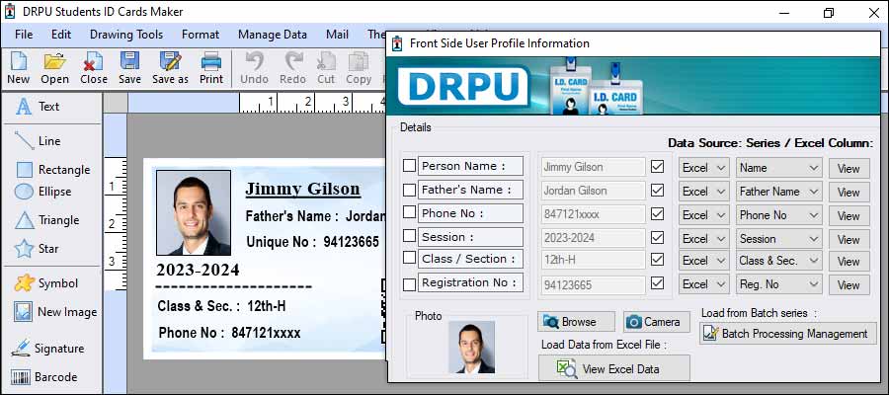Select the Signature tool

(x=48, y=348)
